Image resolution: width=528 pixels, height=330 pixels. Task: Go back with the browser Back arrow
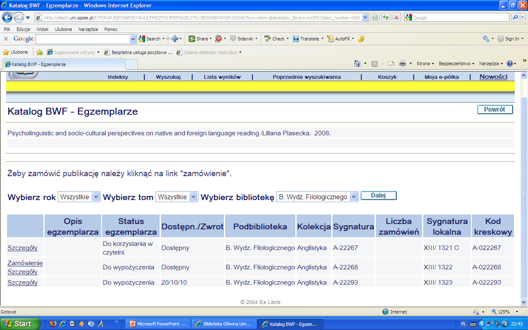(x=7, y=17)
